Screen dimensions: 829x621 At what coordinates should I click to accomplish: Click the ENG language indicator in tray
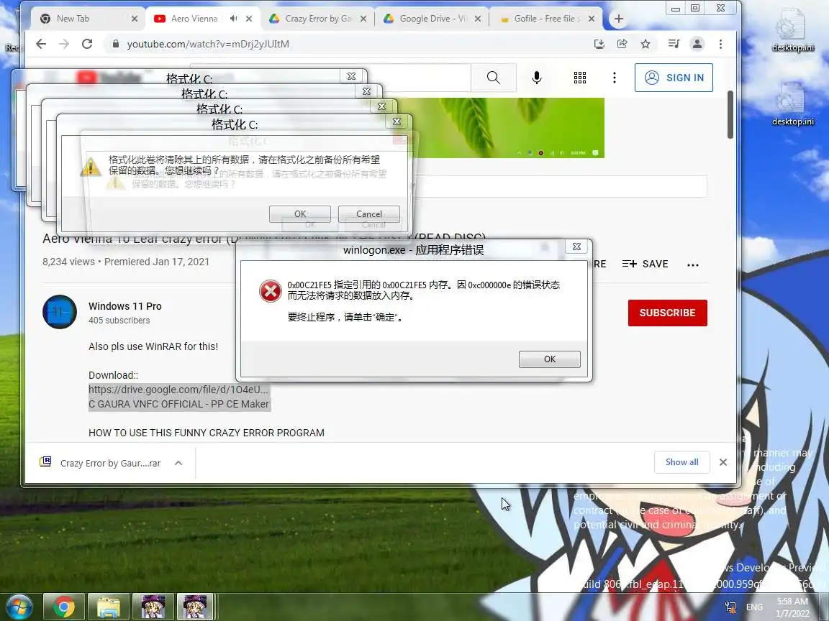tap(754, 607)
